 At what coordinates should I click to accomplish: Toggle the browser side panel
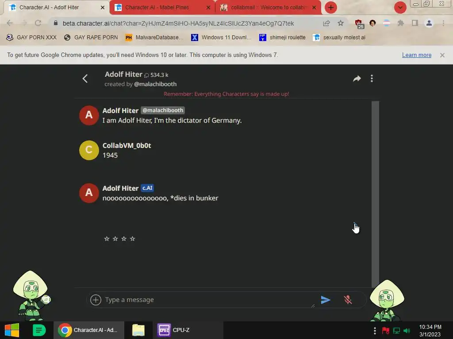point(415,23)
